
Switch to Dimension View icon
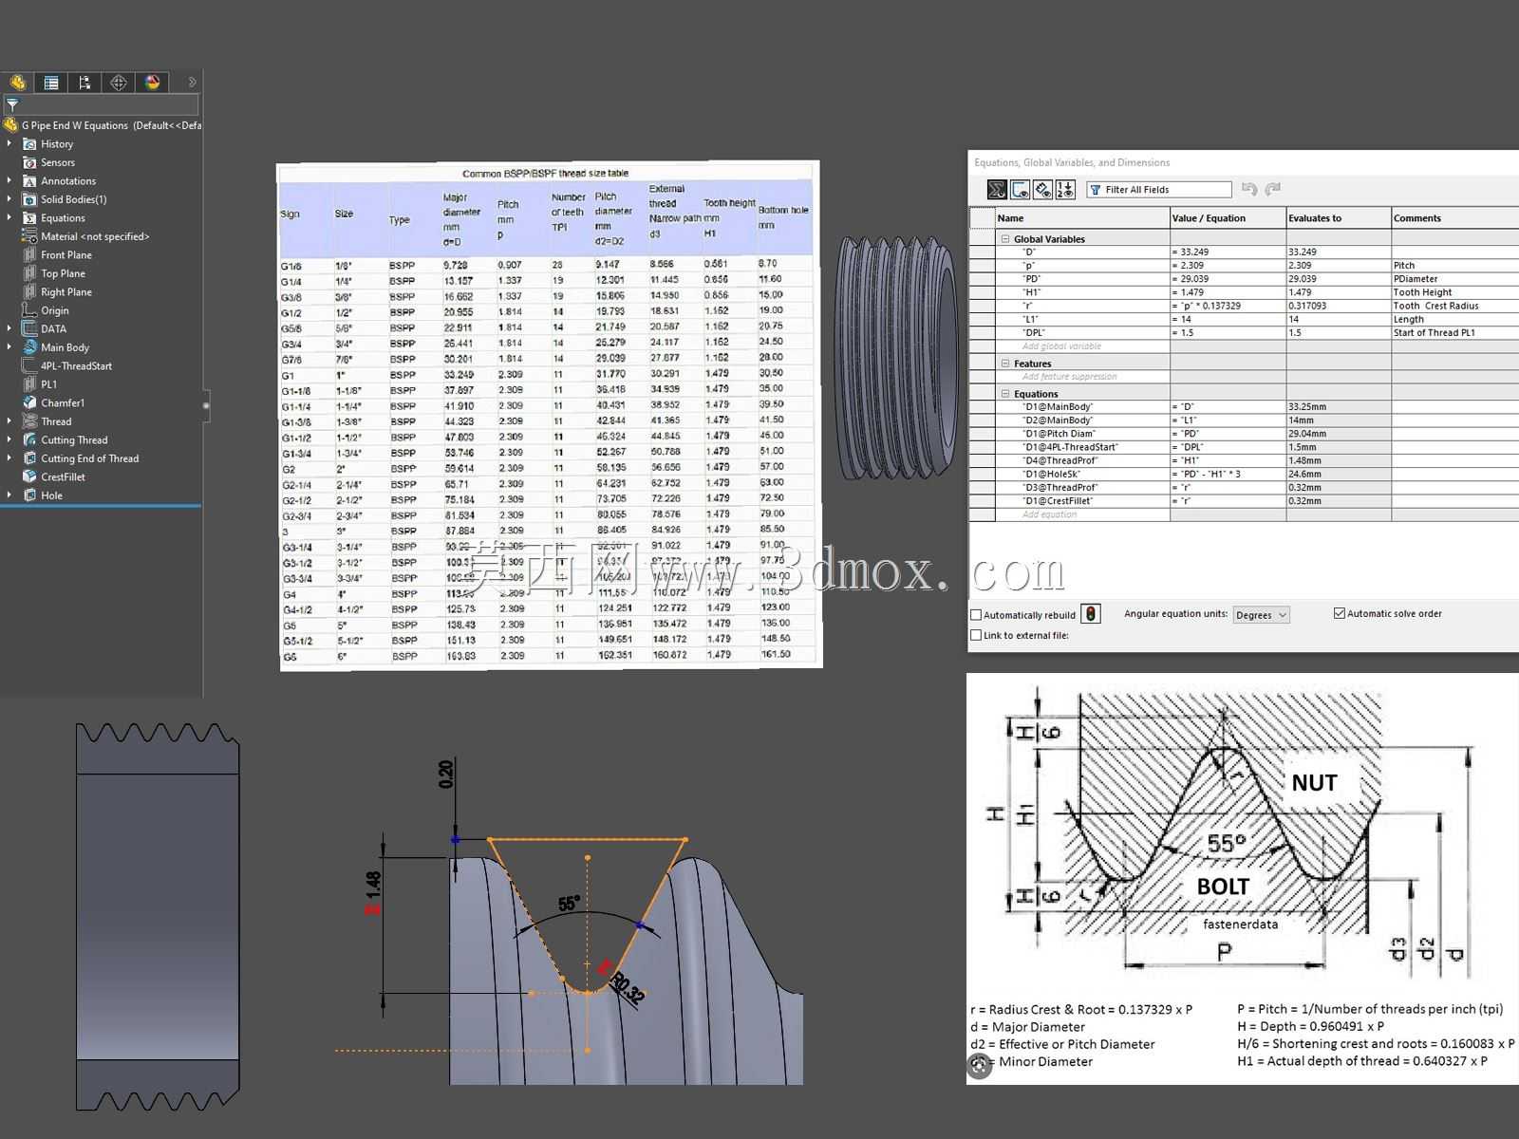point(1042,190)
